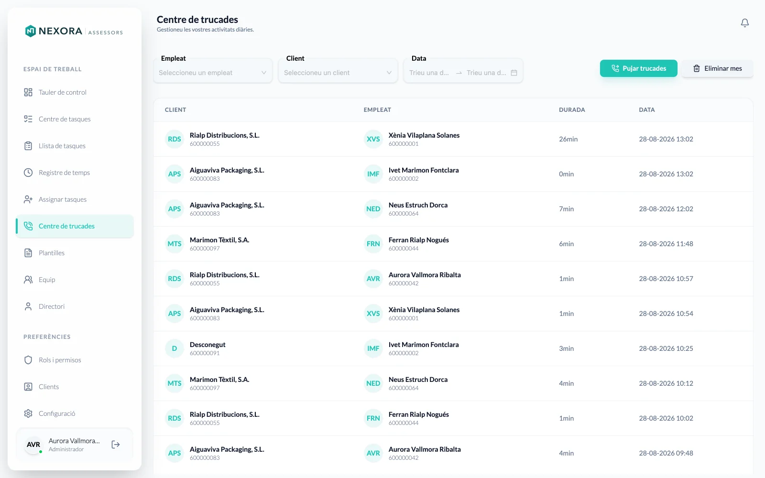The image size is (765, 478).
Task: Expand the Client dropdown chevron arrow
Action: 389,73
